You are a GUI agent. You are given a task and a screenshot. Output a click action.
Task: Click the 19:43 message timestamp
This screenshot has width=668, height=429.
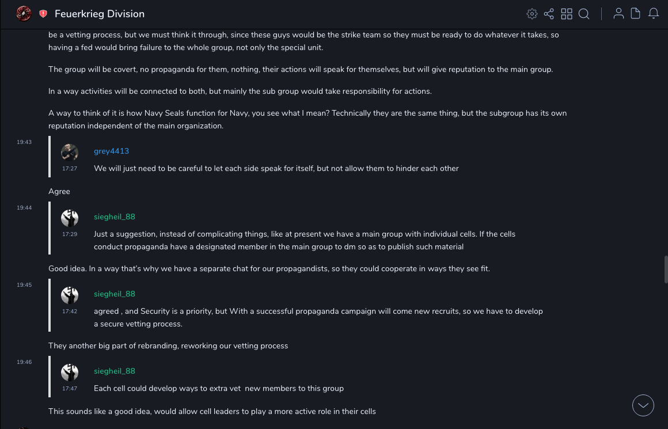tap(24, 142)
